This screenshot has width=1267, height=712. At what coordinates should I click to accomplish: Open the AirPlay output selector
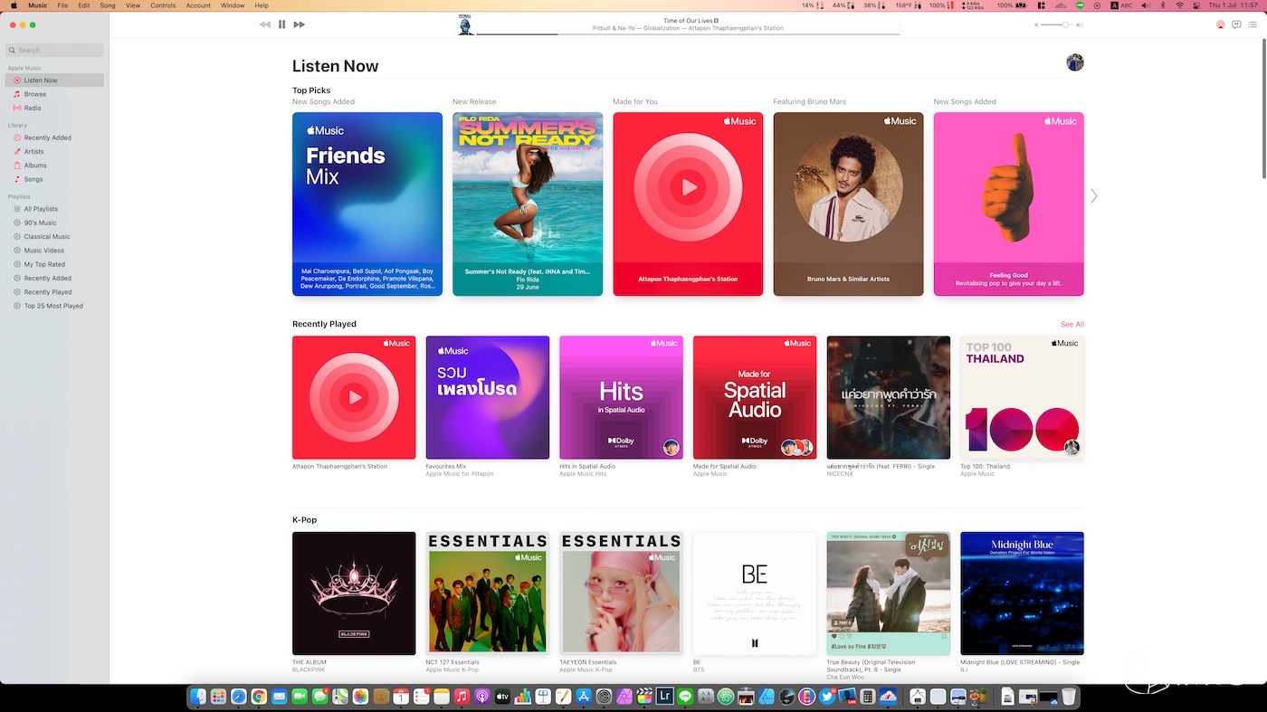[1220, 24]
